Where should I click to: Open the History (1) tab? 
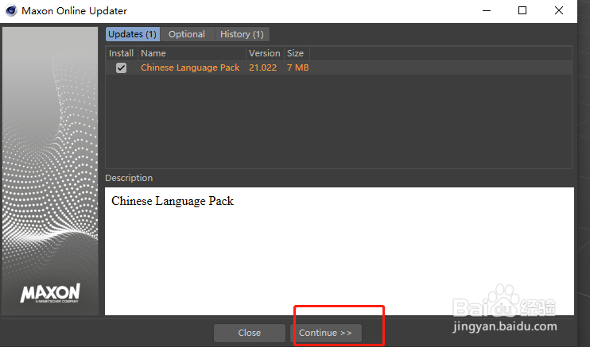click(x=242, y=34)
